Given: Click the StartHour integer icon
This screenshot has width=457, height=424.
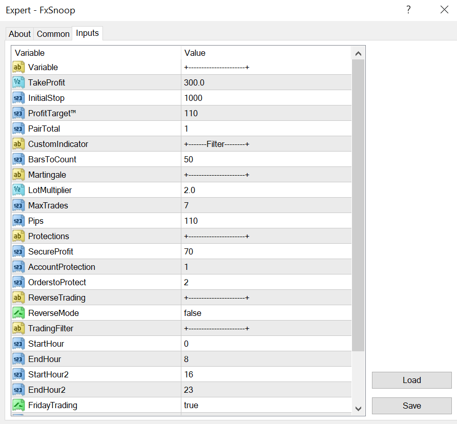Looking at the screenshot, I should coord(18,344).
